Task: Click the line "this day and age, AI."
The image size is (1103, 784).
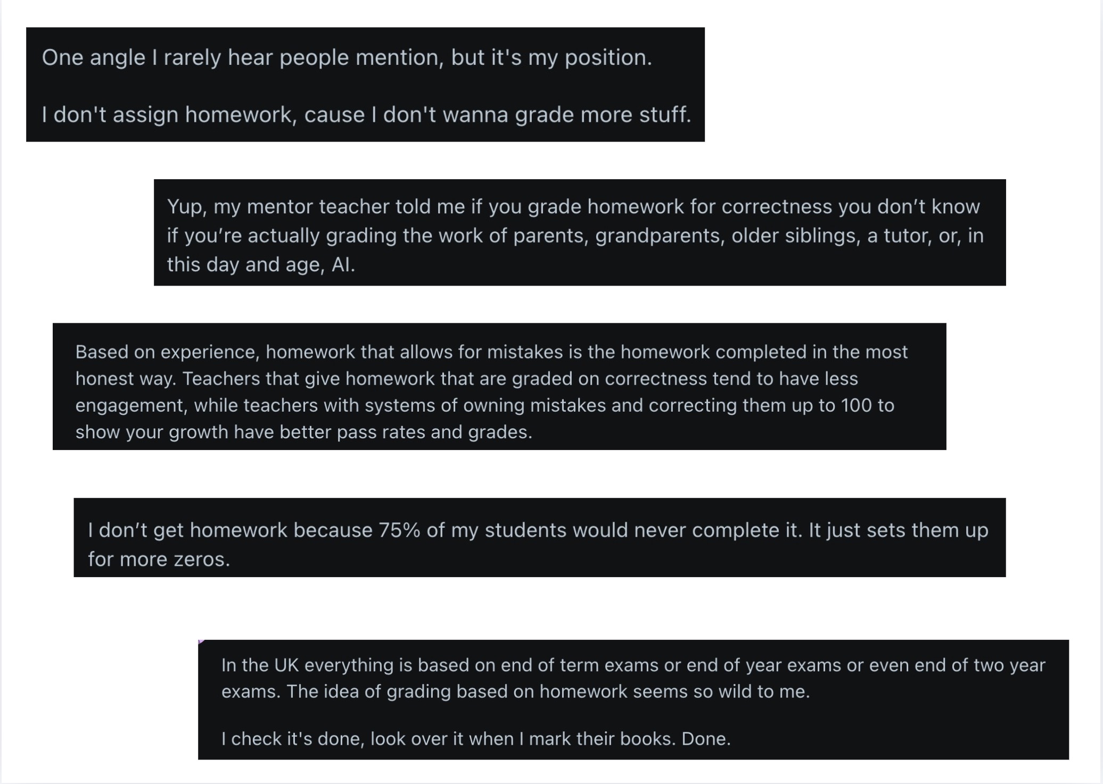Action: 261,264
